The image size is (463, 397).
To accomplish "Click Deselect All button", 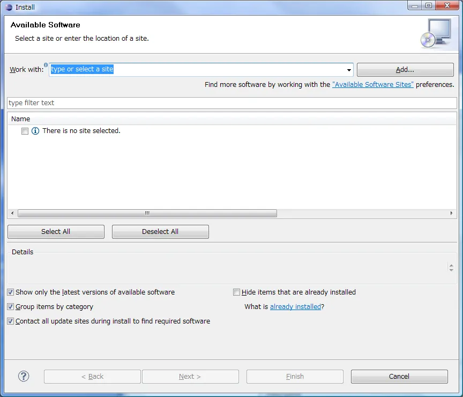I will coord(160,231).
